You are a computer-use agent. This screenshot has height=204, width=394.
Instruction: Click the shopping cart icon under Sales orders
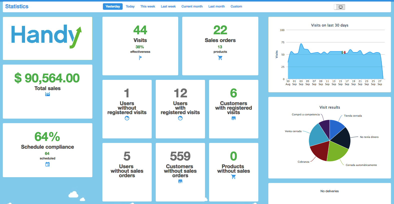220,58
